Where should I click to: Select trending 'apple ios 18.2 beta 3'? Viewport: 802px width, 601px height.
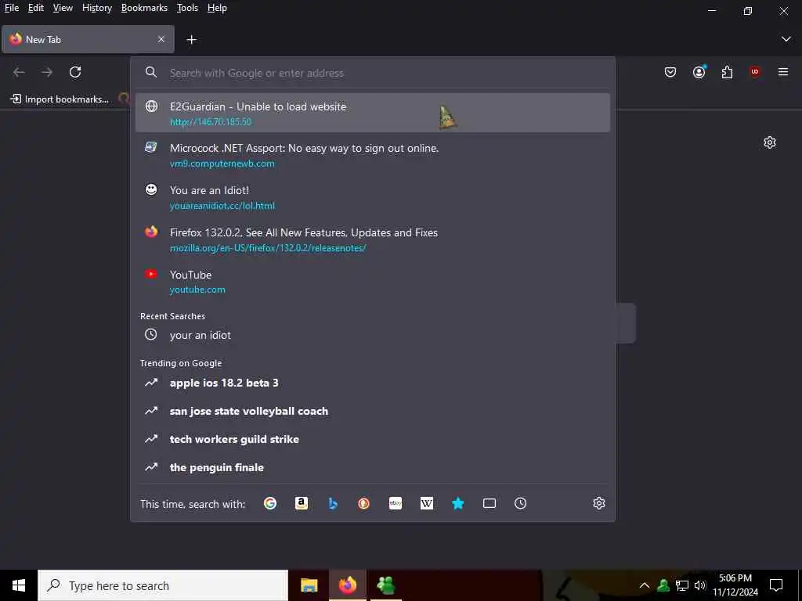372,383
